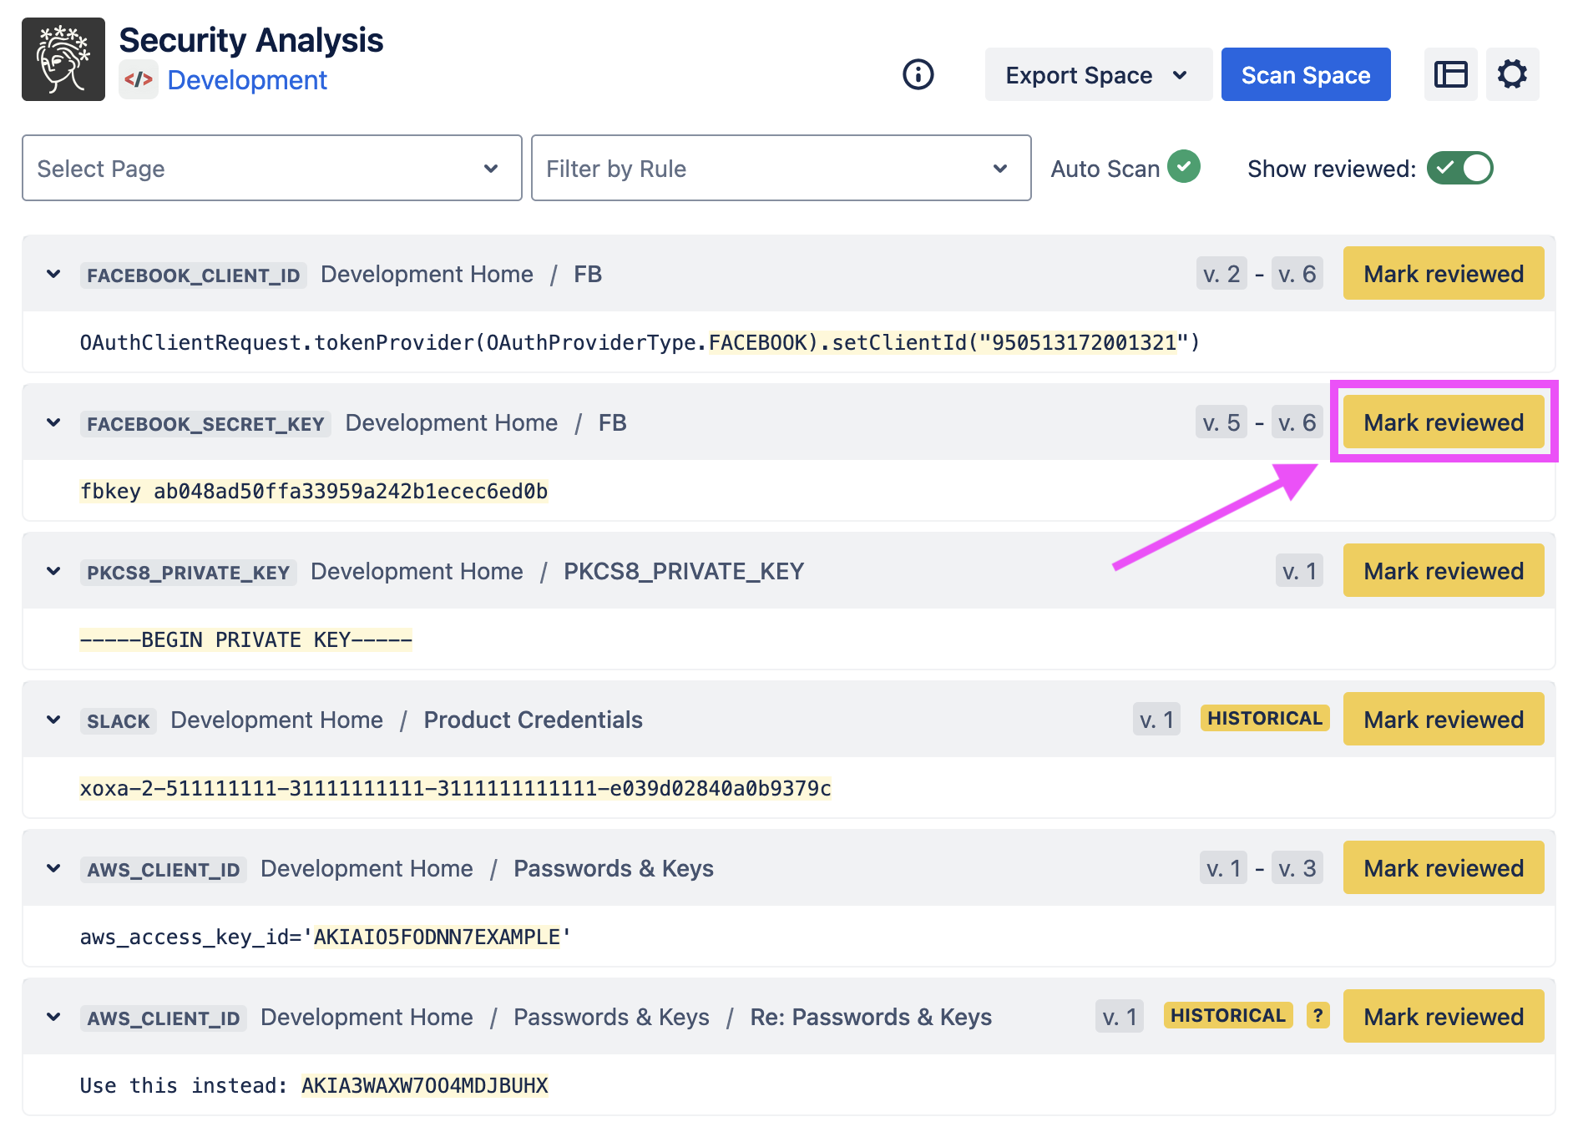Click the Development space code icon
This screenshot has height=1142, width=1578.
[x=139, y=80]
